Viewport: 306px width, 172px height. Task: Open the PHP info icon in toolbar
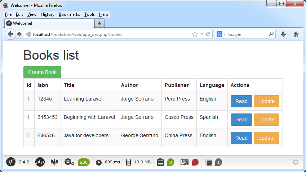pyautogui.click(x=40, y=162)
